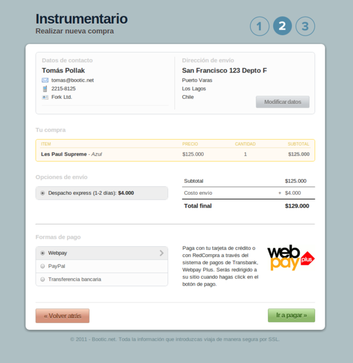Select Despacho express shipping option

click(42, 193)
